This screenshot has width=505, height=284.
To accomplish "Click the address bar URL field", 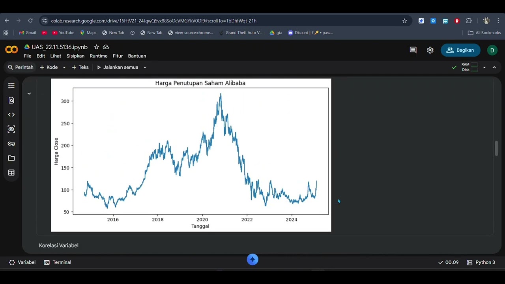I will click(x=225, y=21).
